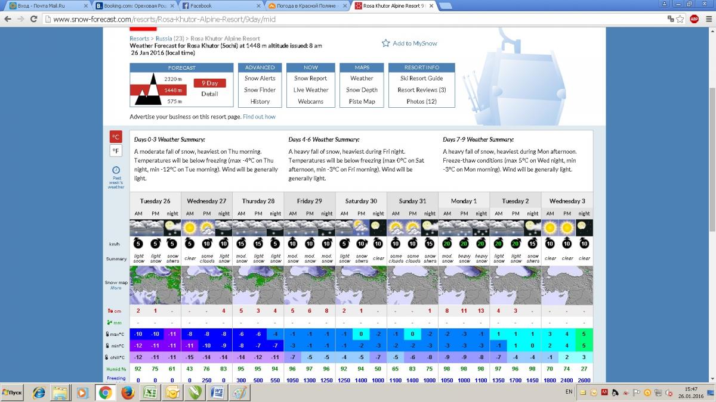Open the Tuesday 26 snow map thumbnail

coord(155,285)
